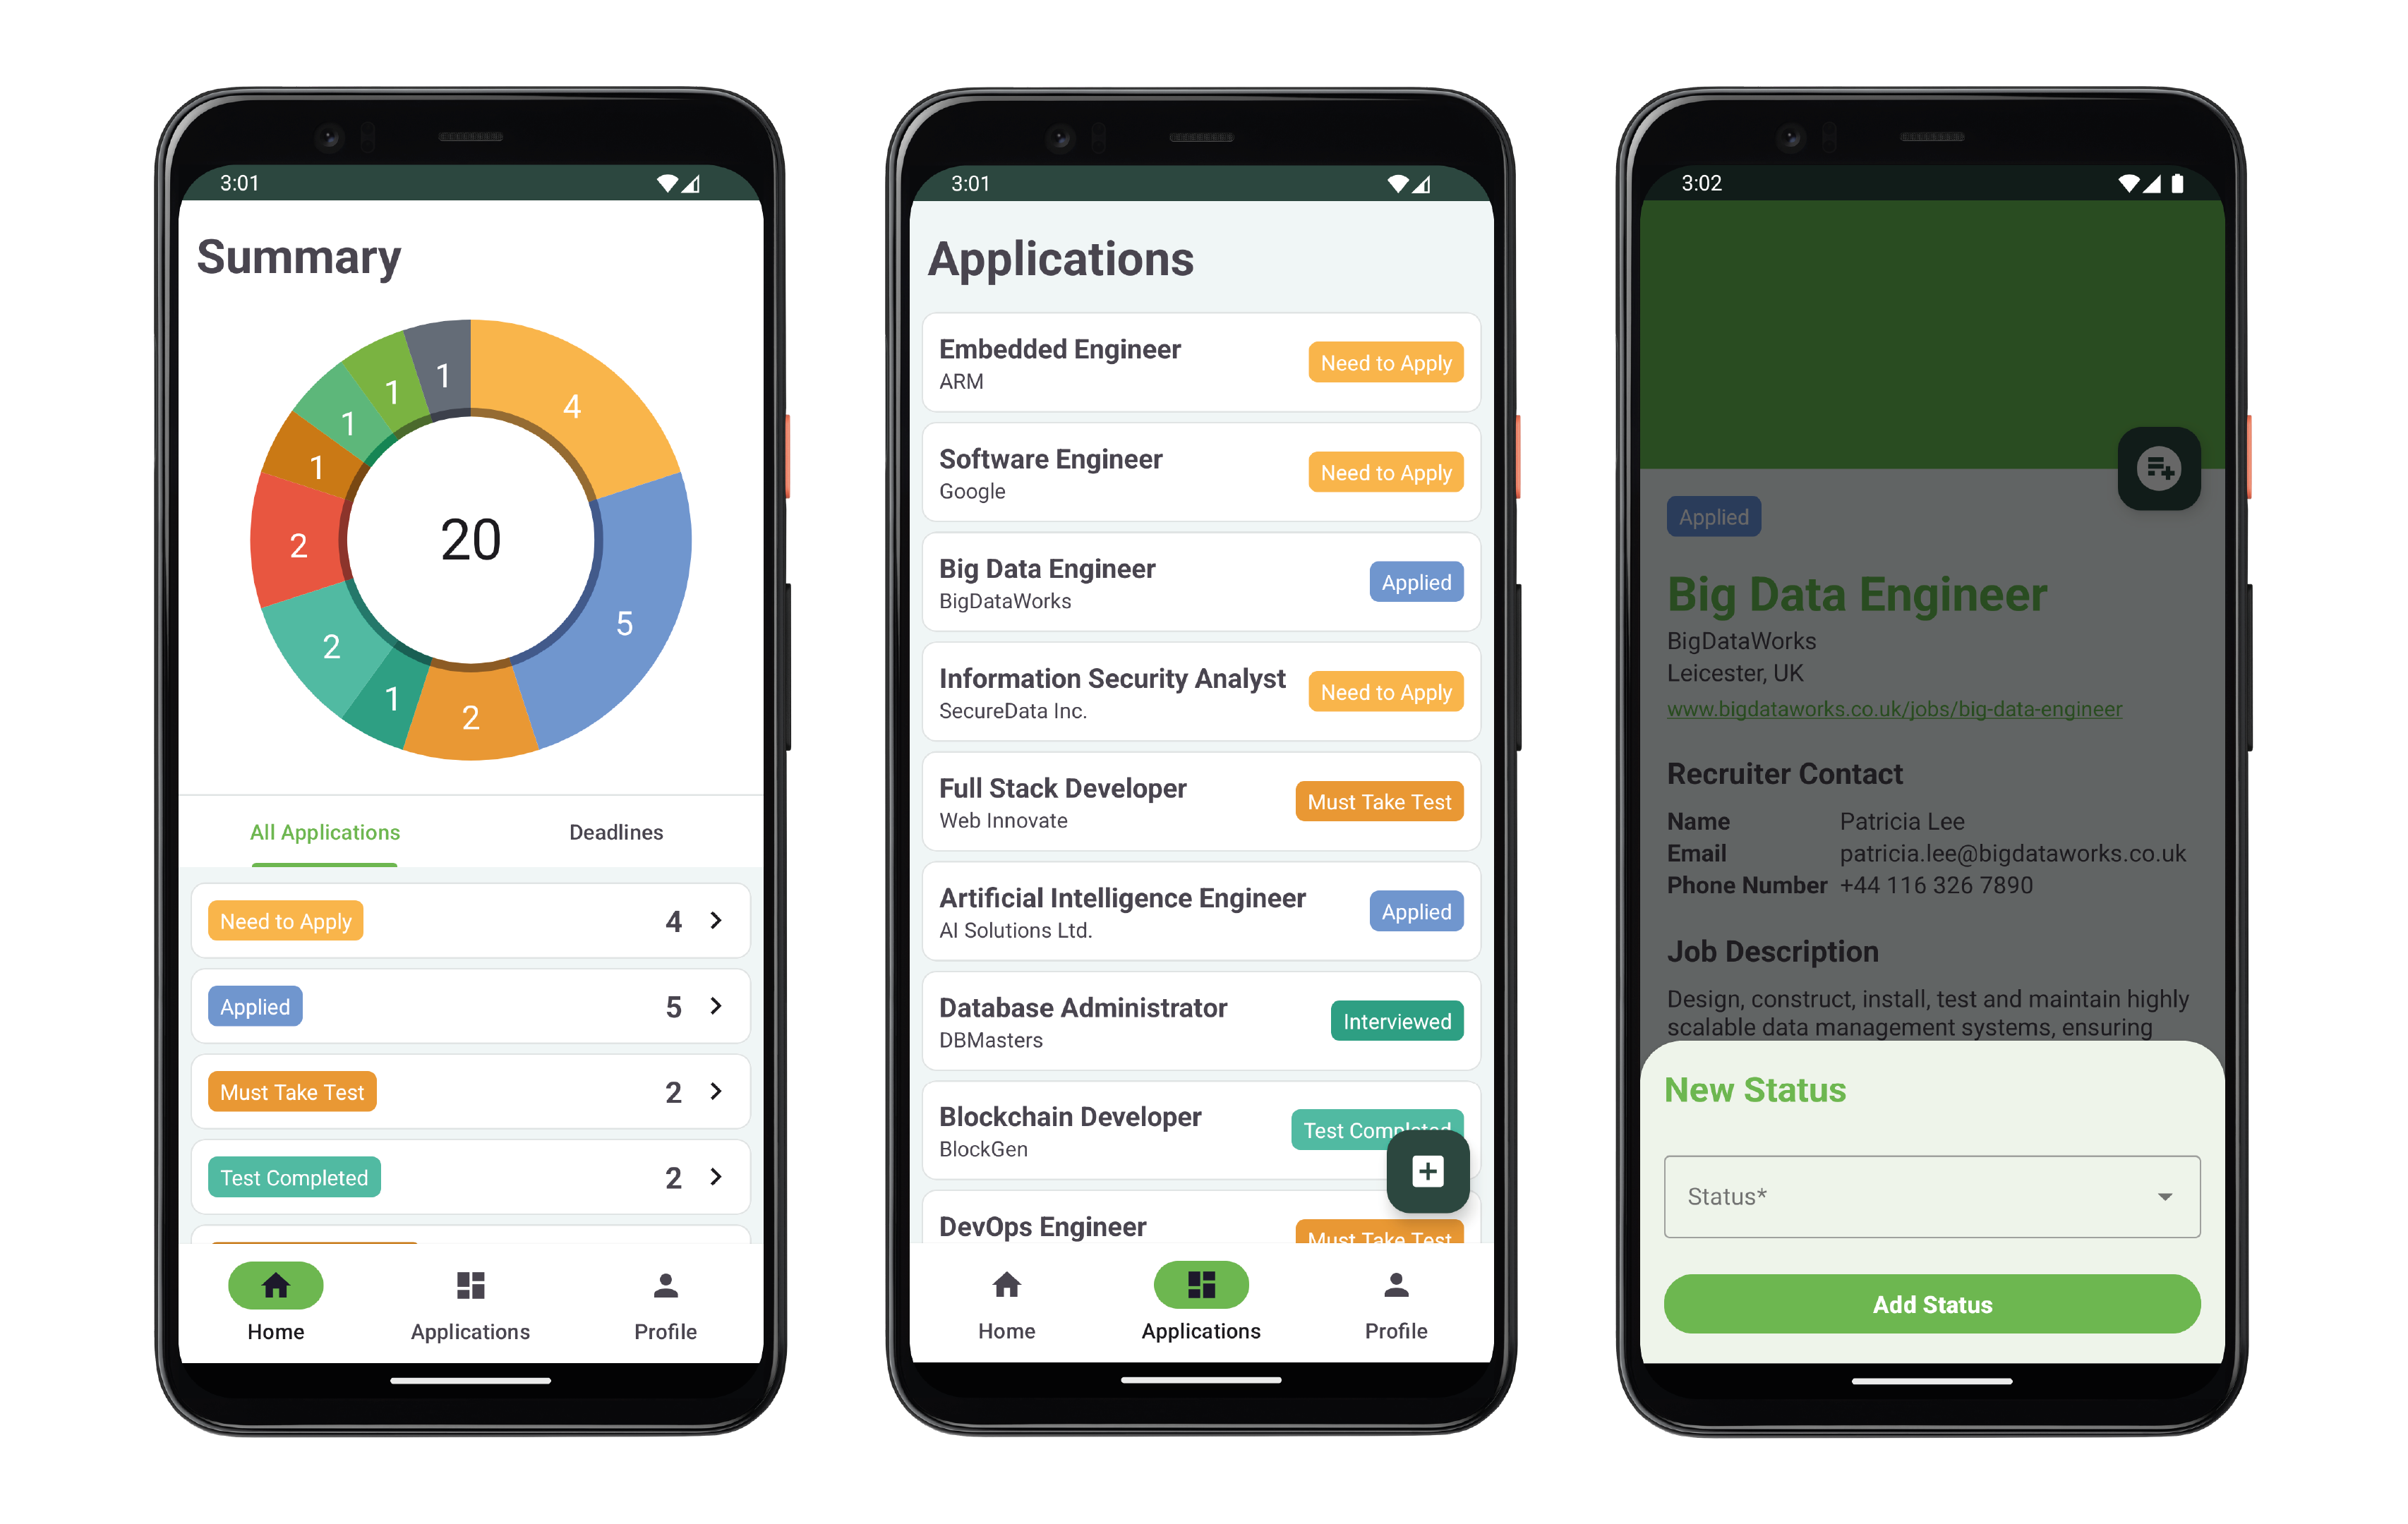
Task: Tap the Status input field in New Status panel
Action: (x=1931, y=1198)
